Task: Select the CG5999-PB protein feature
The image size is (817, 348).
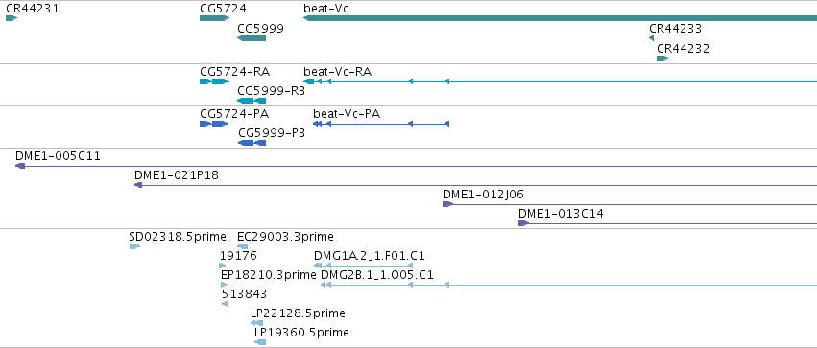Action: point(252,143)
